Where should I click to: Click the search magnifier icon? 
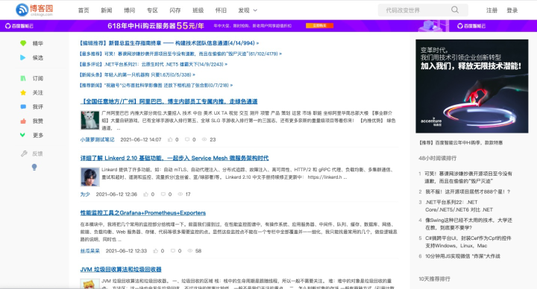coord(455,10)
